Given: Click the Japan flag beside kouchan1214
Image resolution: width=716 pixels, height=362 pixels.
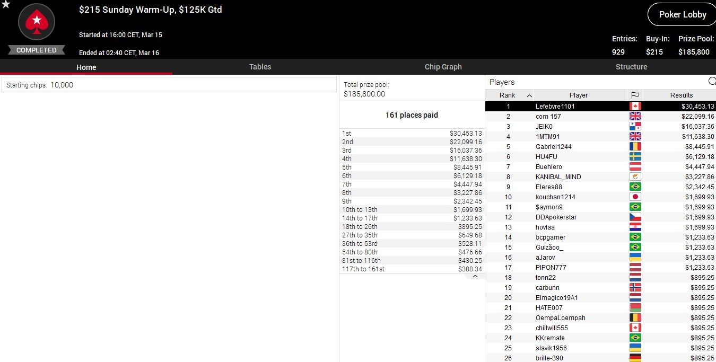Looking at the screenshot, I should [x=635, y=197].
